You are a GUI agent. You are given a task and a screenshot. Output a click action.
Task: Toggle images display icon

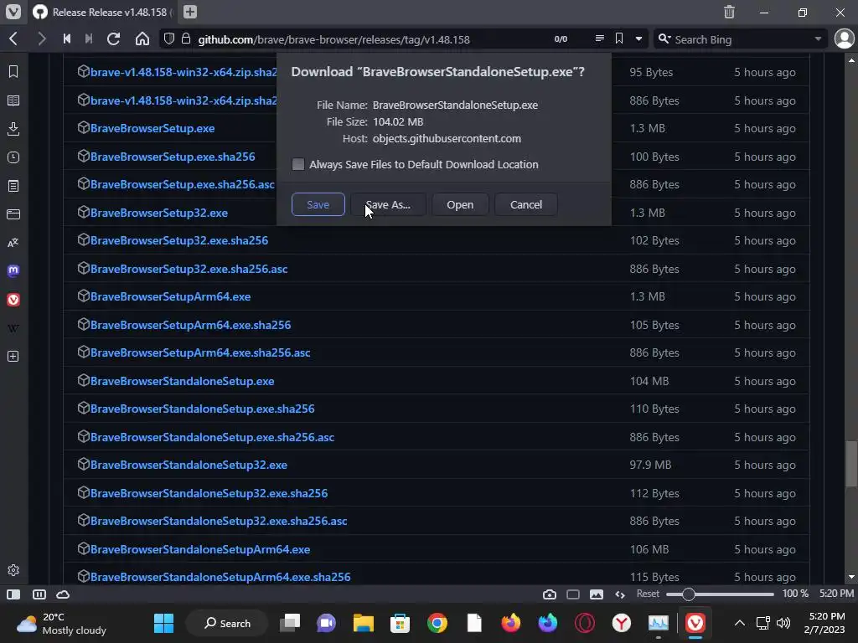597,594
